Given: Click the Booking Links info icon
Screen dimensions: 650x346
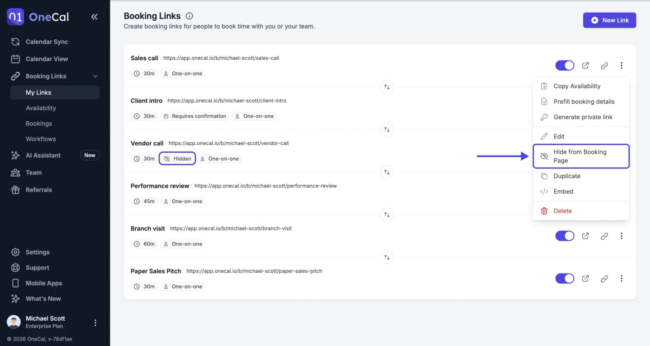Looking at the screenshot, I should pos(190,16).
